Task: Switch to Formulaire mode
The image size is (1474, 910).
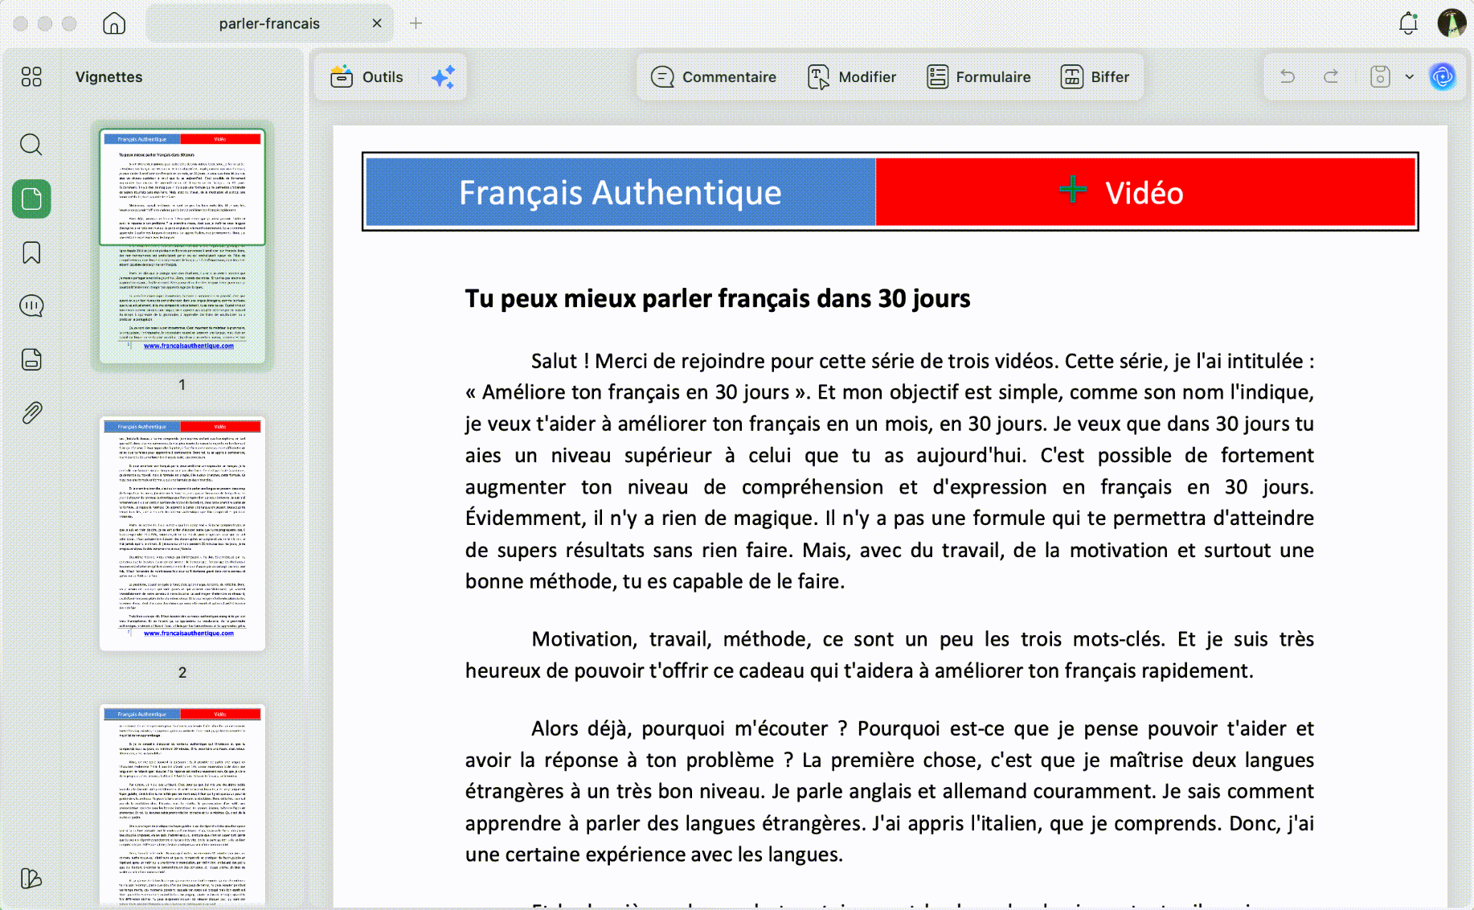Action: [x=978, y=77]
